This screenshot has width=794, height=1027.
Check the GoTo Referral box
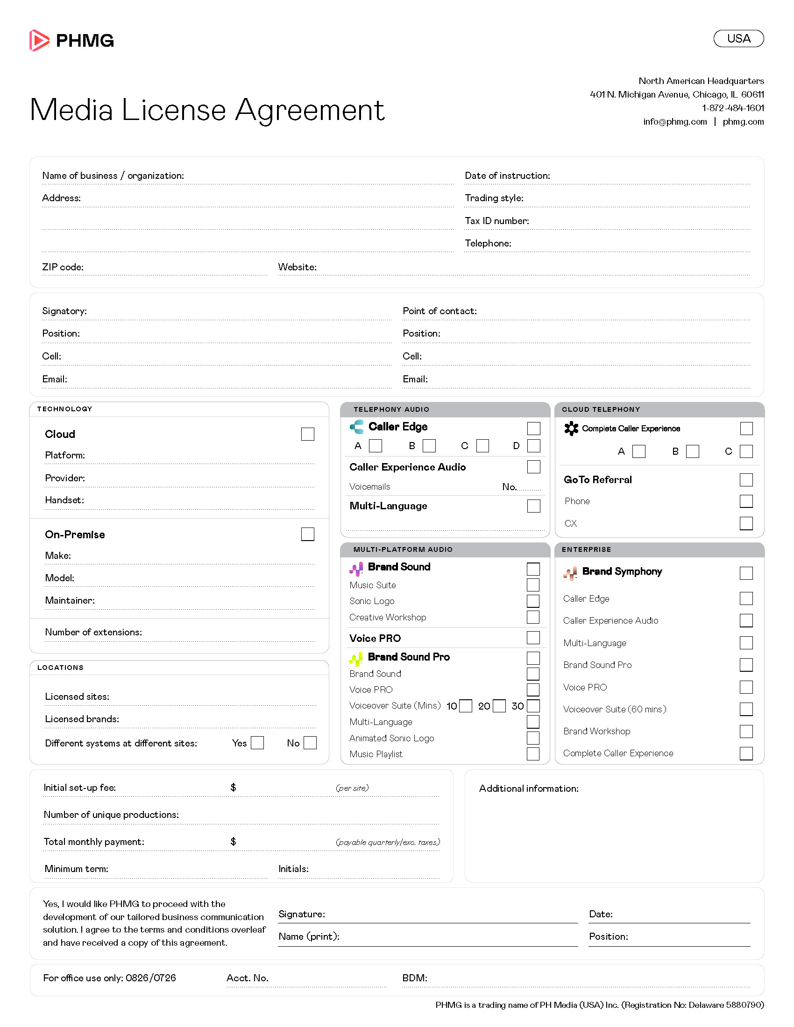coord(746,479)
